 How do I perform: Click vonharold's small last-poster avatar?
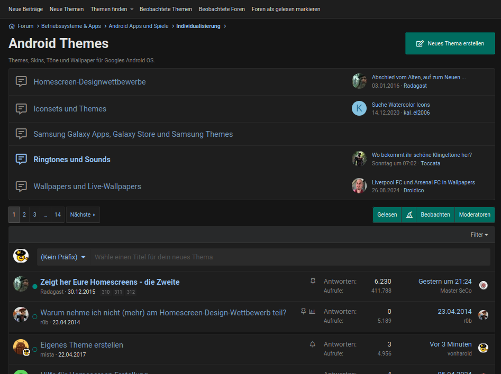coord(484,348)
